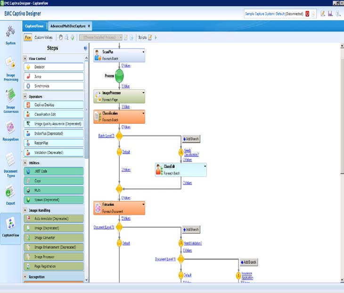Open the Insurance Application branch link
The image size is (344, 293).
point(247,276)
